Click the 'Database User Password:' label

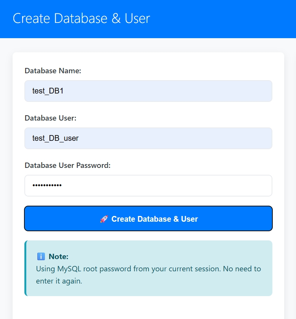(x=68, y=165)
